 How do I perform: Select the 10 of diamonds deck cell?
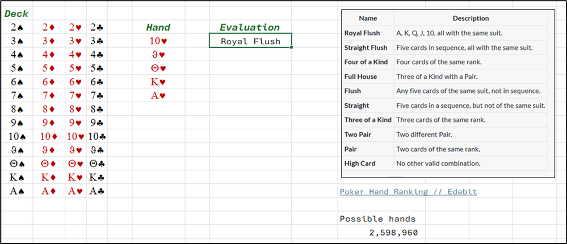tap(49, 137)
